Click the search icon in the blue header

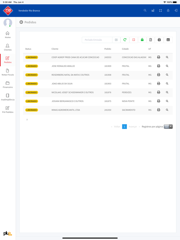pos(145,10)
